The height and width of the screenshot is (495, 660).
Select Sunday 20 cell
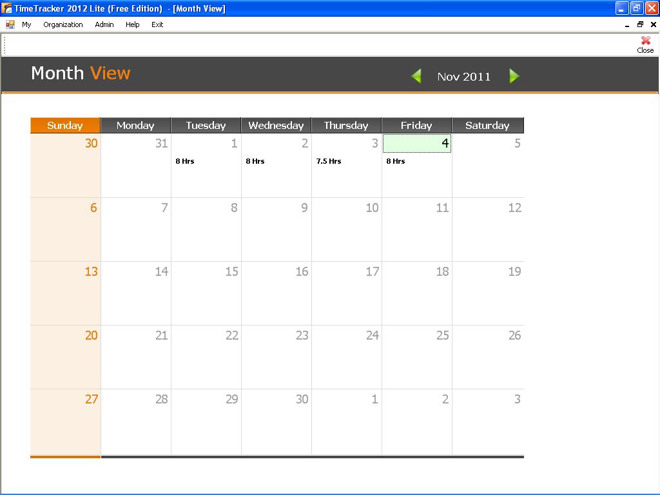pyautogui.click(x=65, y=357)
